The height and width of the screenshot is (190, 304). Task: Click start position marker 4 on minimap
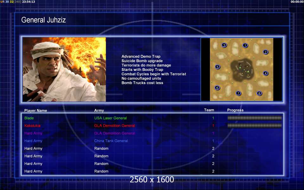pos(265,73)
